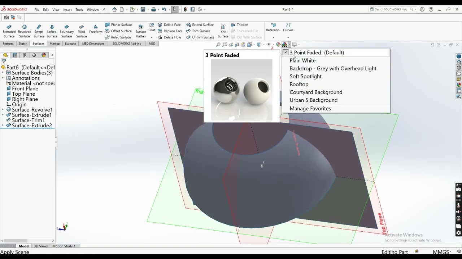Image resolution: width=462 pixels, height=259 pixels.
Task: Select the Swept Surface tool
Action: [39, 31]
